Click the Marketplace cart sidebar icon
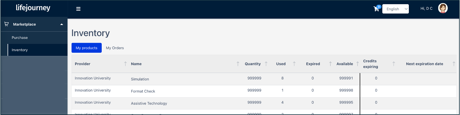Screen dimensions: 460x115 click(6, 24)
